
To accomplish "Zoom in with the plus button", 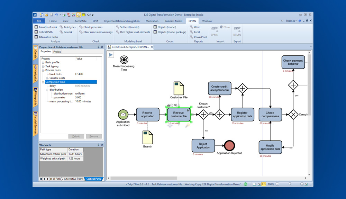I will coord(302,184).
